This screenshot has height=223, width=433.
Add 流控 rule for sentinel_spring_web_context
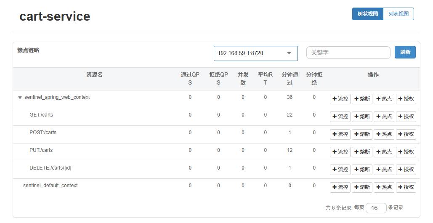[340, 99]
